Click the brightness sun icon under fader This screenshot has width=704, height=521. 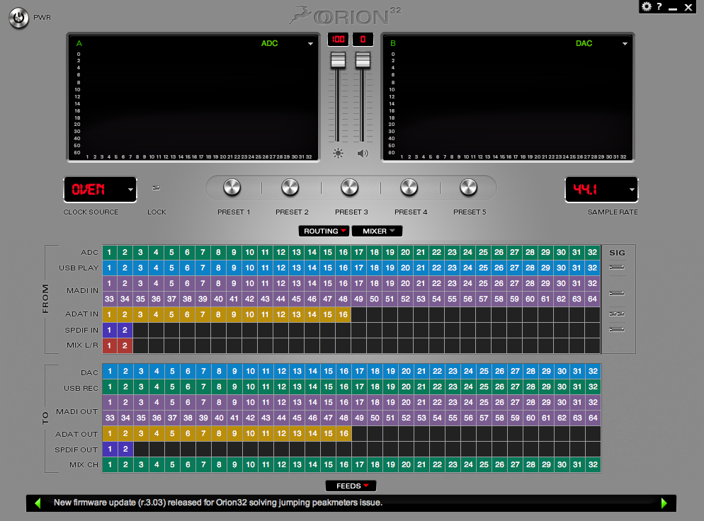coord(338,154)
